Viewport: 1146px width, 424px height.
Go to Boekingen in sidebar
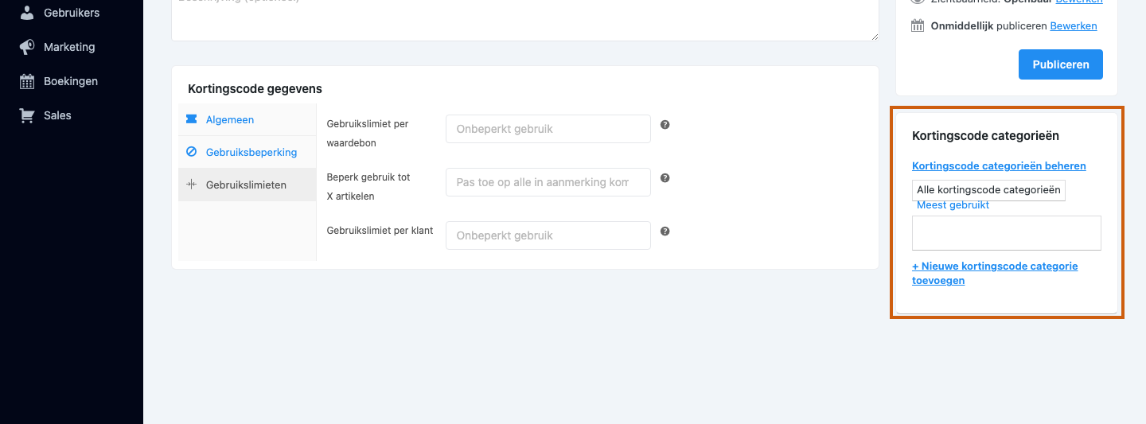(x=72, y=81)
